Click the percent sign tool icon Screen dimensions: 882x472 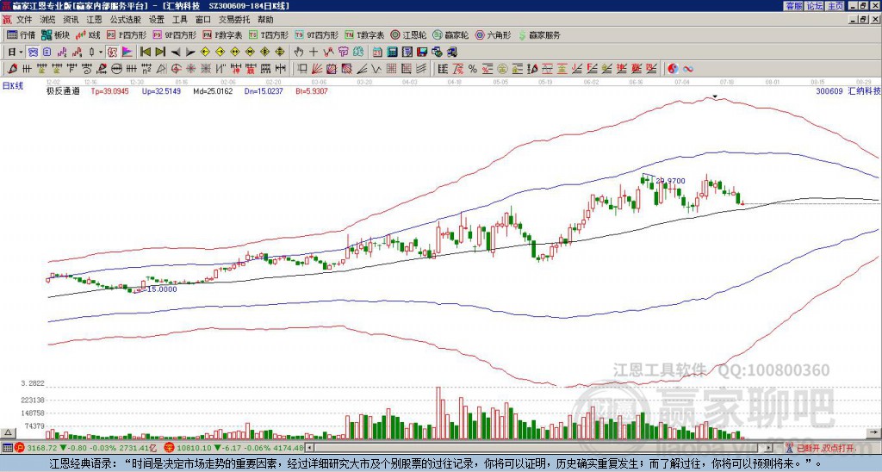pyautogui.click(x=473, y=69)
